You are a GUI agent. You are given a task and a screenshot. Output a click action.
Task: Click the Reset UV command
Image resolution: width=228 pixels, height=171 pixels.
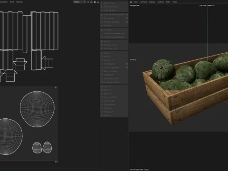(x=114, y=94)
